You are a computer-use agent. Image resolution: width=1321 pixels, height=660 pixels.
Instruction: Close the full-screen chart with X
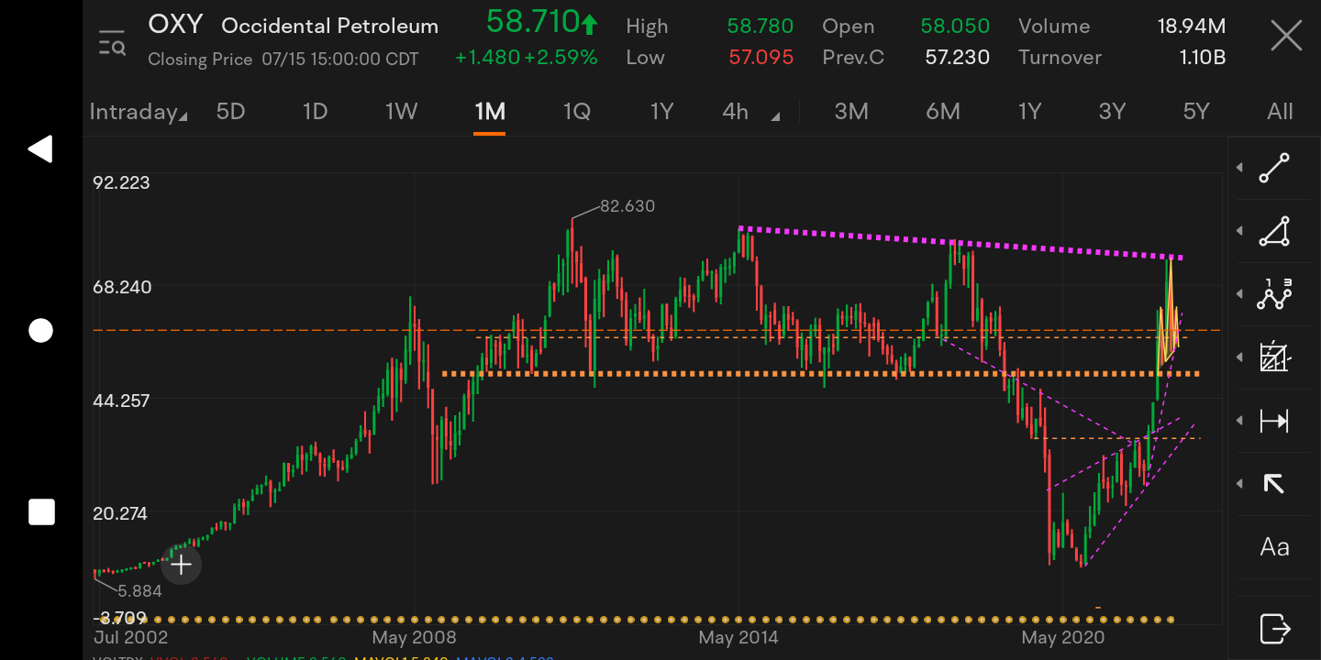(x=1286, y=38)
